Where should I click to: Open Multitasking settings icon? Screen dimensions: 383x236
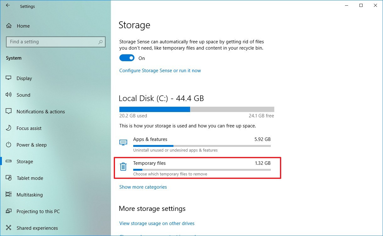click(9, 195)
